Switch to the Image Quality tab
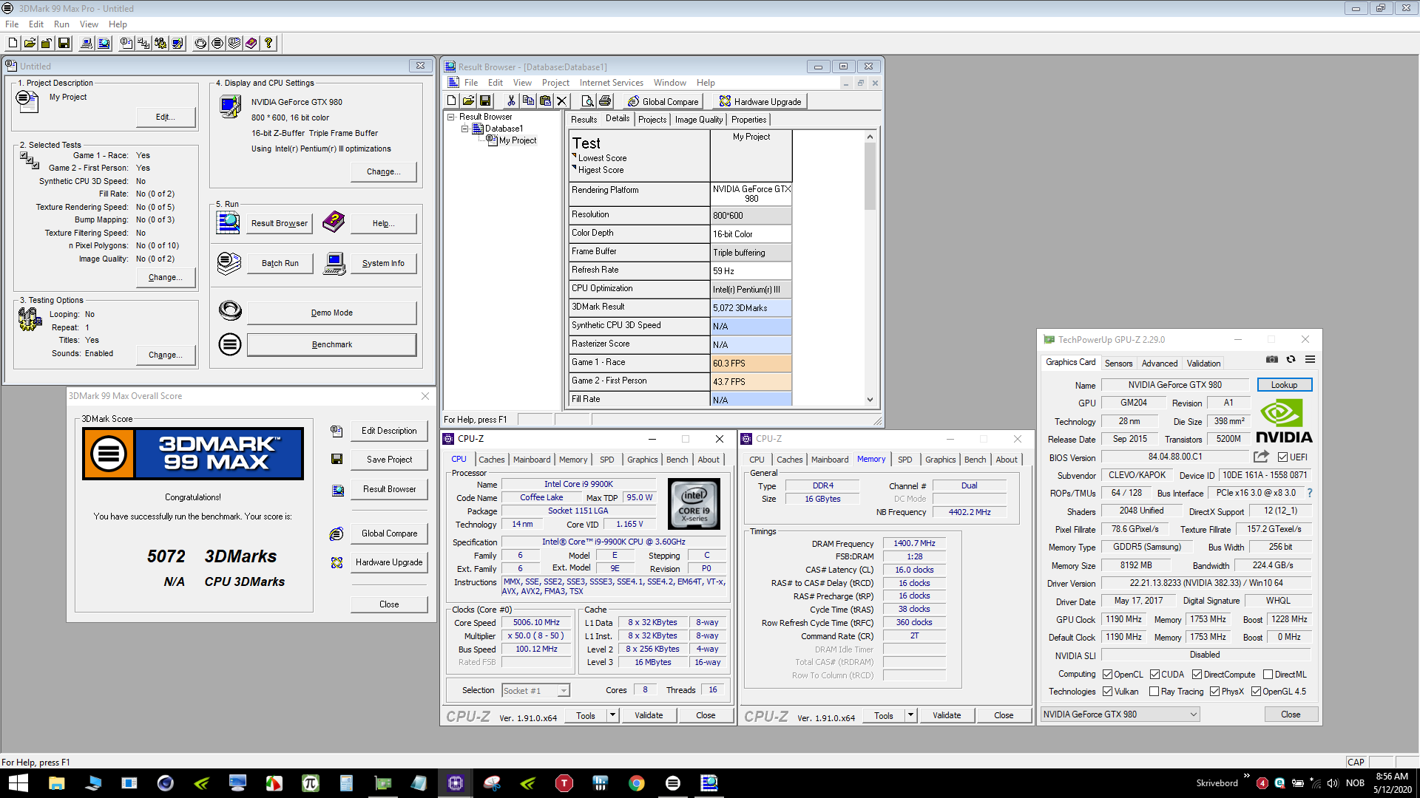 pos(699,120)
